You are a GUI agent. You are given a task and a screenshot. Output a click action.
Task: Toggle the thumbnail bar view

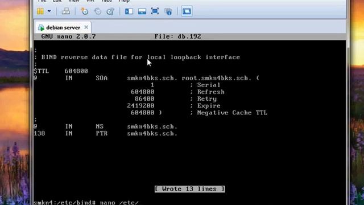pyautogui.click(x=142, y=11)
